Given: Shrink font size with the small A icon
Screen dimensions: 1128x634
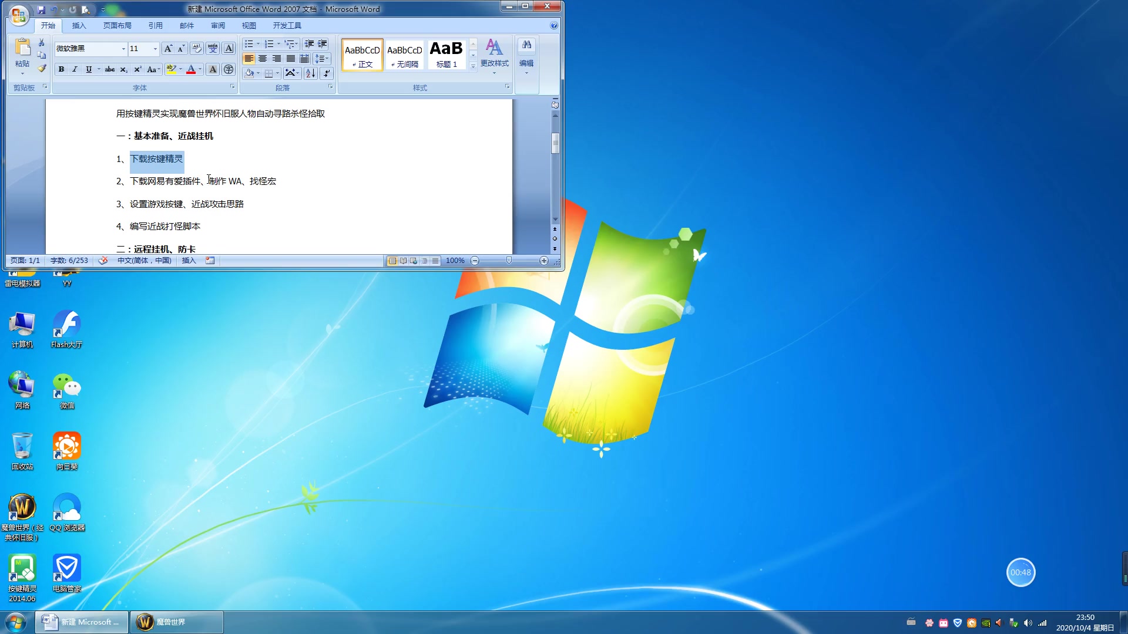Looking at the screenshot, I should pyautogui.click(x=181, y=49).
